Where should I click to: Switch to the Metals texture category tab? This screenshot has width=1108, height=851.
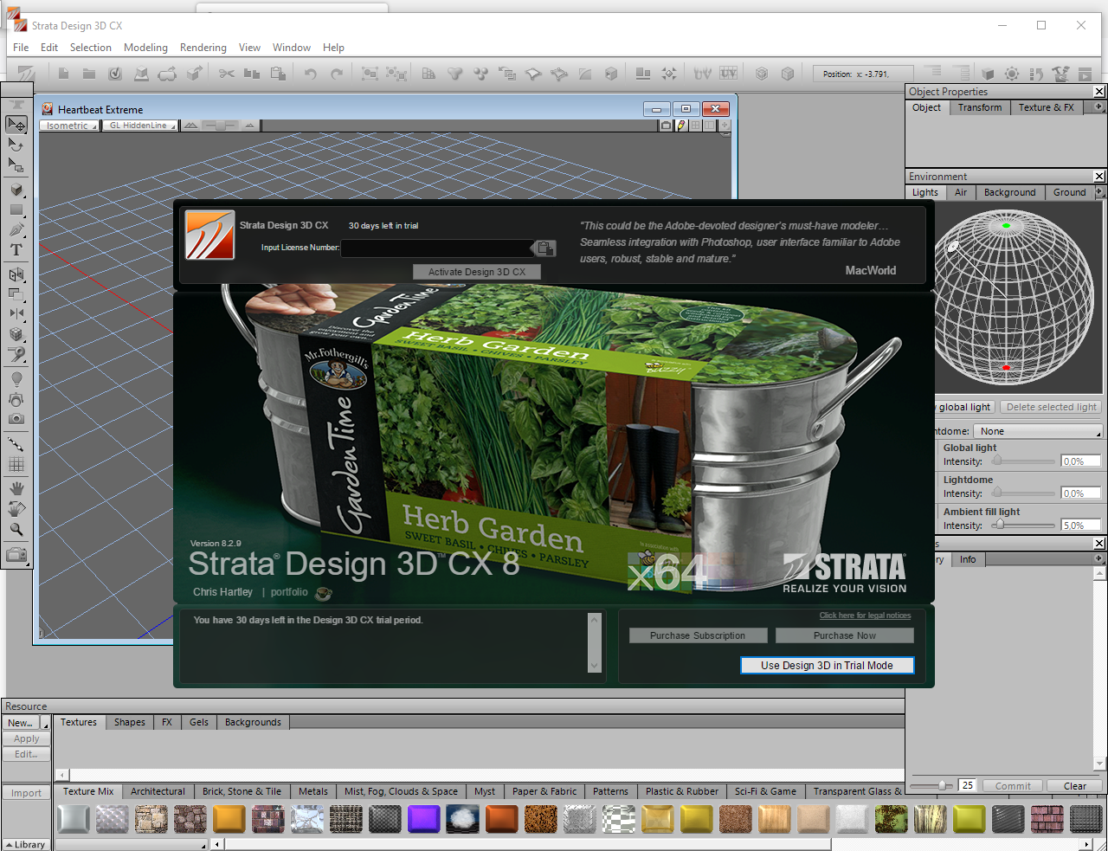click(x=313, y=791)
